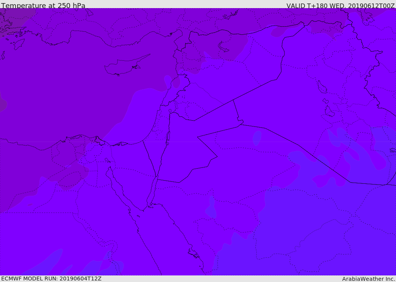This screenshot has height=282, width=396.
Task: Select the 'Temperature at 250 hPa' title text
Action: coord(43,5)
